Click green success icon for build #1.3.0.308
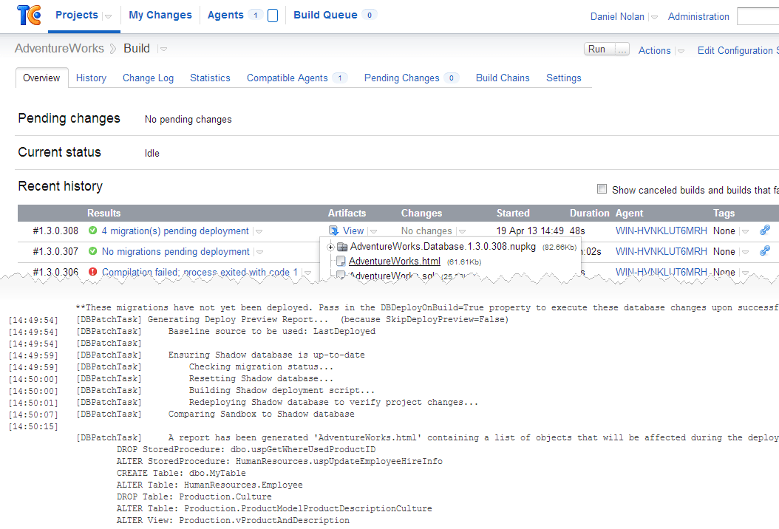 (92, 231)
